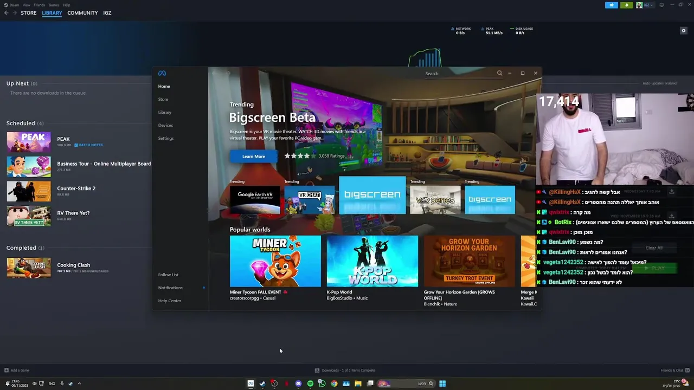Open the Friends menu
Viewport: 694px width, 390px height.
pyautogui.click(x=40, y=5)
